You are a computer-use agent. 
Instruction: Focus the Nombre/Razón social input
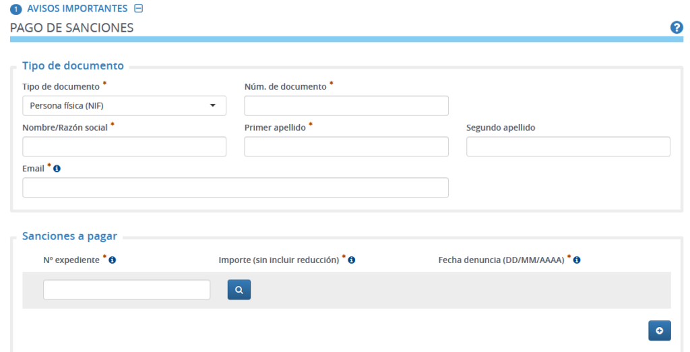124,146
